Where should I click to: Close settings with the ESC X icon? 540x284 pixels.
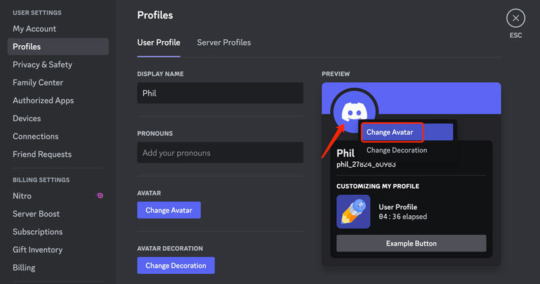[516, 19]
